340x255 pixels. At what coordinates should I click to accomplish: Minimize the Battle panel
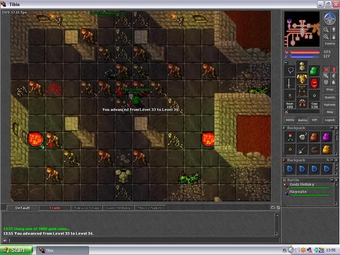pos(332,180)
